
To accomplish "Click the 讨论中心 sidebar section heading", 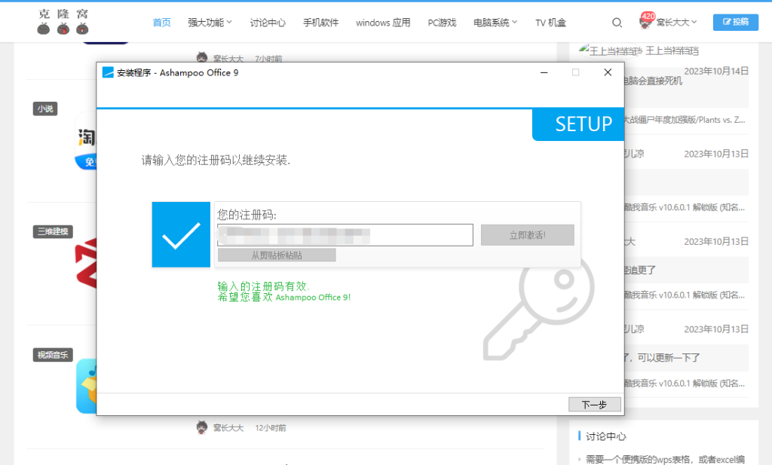I will [605, 436].
